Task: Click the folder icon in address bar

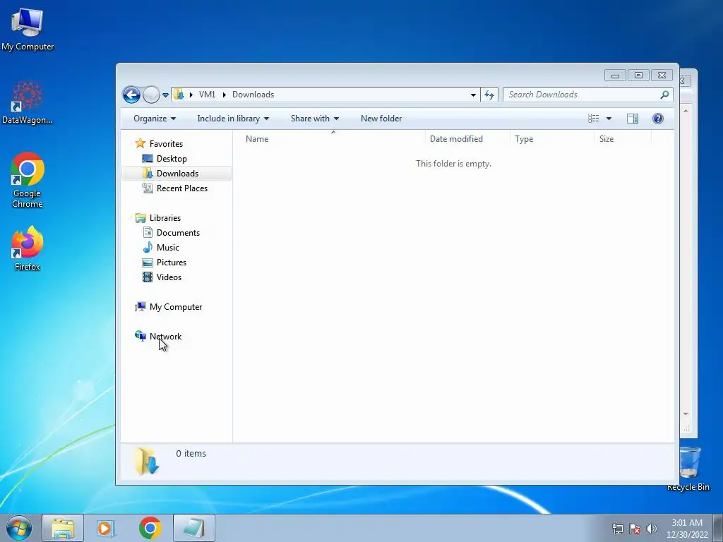Action: point(179,95)
